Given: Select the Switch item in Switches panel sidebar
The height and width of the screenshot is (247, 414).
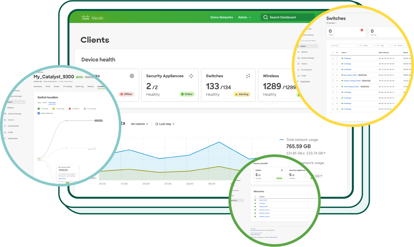Looking at the screenshot, I should [307, 46].
